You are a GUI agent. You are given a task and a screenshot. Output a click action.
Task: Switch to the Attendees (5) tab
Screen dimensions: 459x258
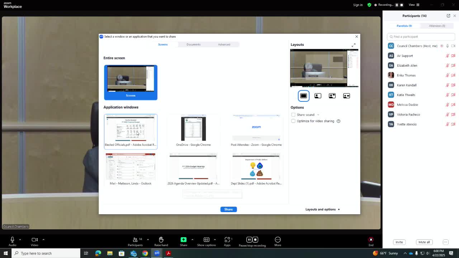point(437,26)
